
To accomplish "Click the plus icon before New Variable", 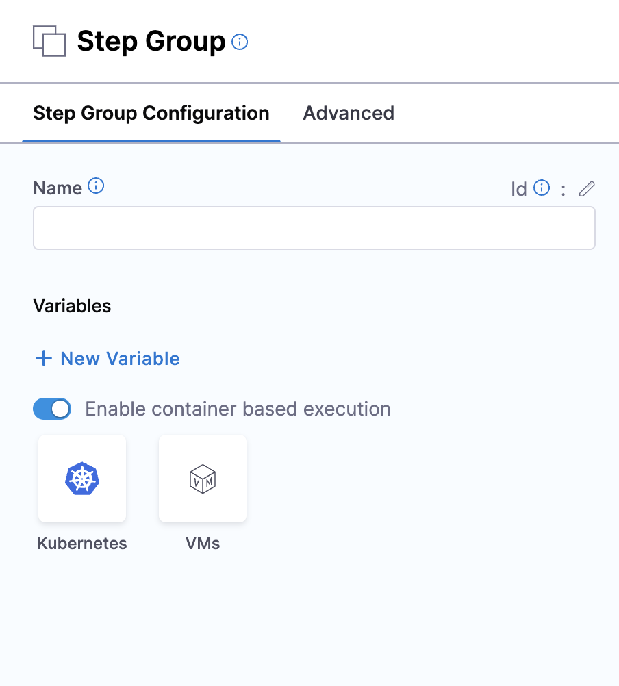I will 44,359.
